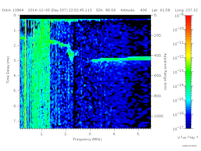Image resolution: width=201 pixels, height=151 pixels.
Task: Click the 1. tick on frequency axis
Action: coord(42,134)
